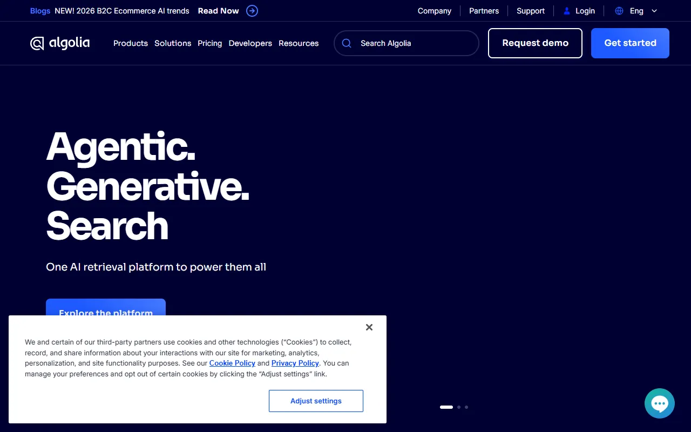The width and height of the screenshot is (691, 432).
Task: Open the chat bubble widget
Action: 659,403
